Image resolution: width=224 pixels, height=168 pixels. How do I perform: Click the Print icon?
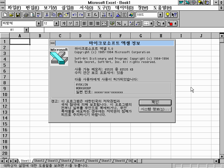click(x=26, y=15)
